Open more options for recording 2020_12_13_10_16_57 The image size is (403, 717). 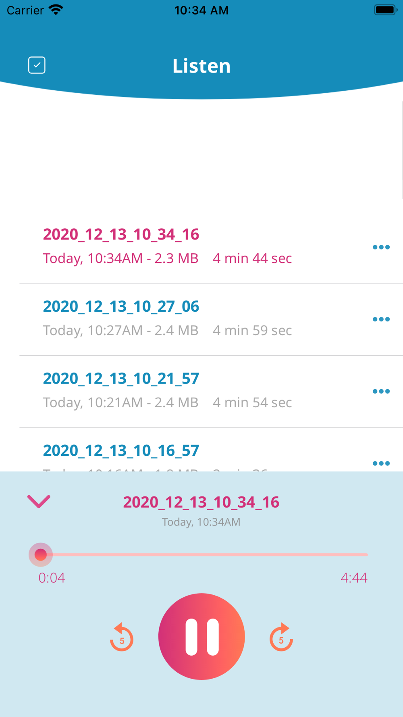[381, 463]
